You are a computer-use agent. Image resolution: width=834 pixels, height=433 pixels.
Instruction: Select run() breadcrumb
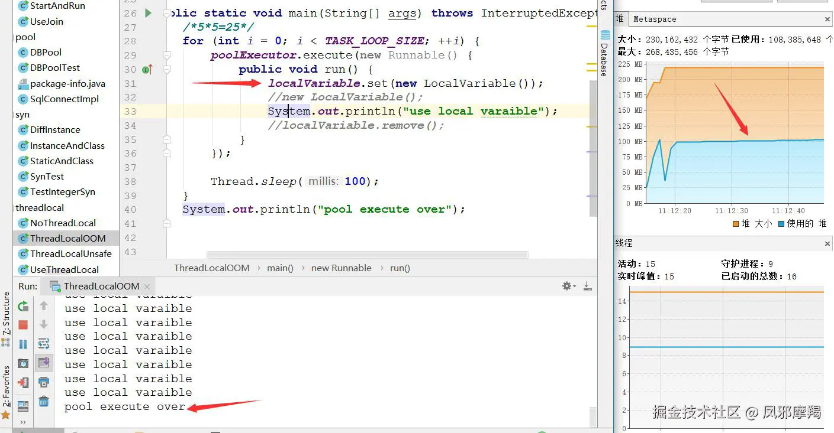click(400, 268)
